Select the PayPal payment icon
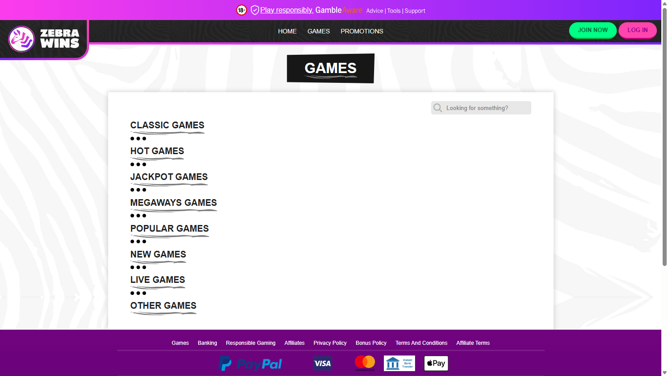Viewport: 668px width, 376px height. tap(250, 364)
